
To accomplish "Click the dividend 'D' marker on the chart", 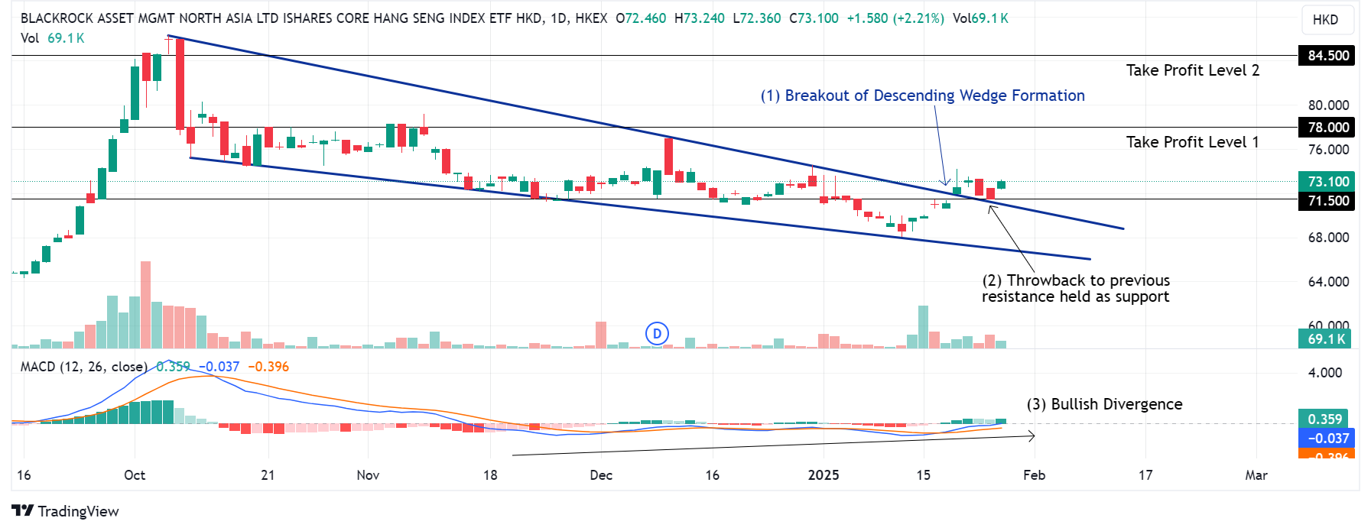I will 657,334.
